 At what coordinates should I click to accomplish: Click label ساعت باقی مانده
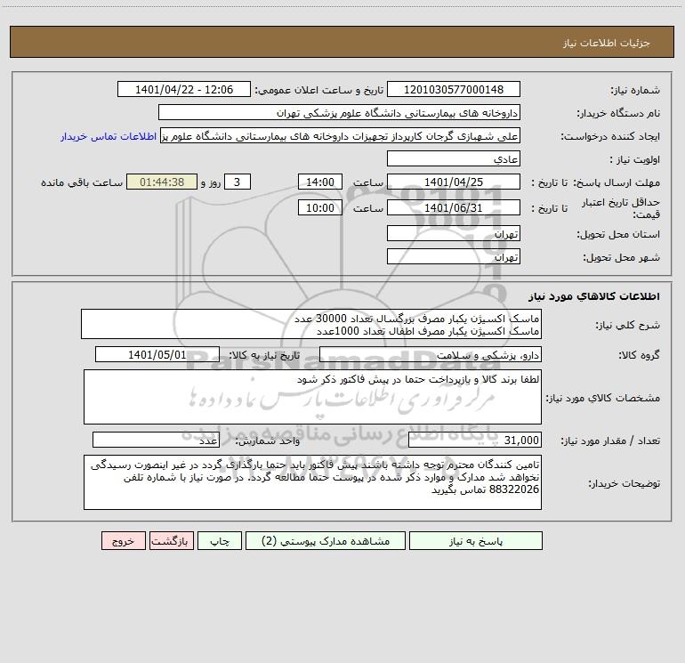pos(82,182)
